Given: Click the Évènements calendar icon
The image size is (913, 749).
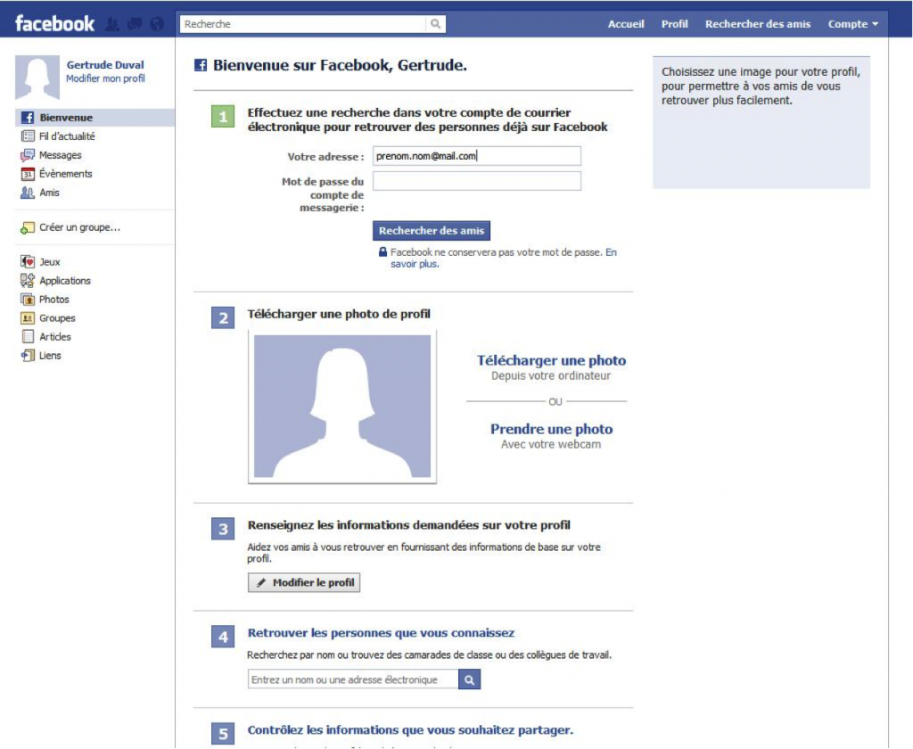Looking at the screenshot, I should (x=28, y=174).
